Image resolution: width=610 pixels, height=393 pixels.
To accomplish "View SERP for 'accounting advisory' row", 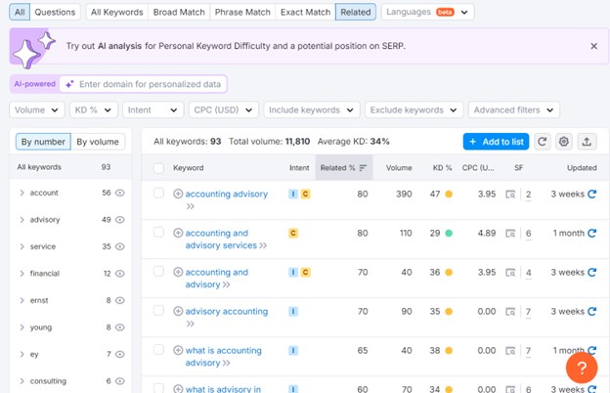I will (x=510, y=195).
